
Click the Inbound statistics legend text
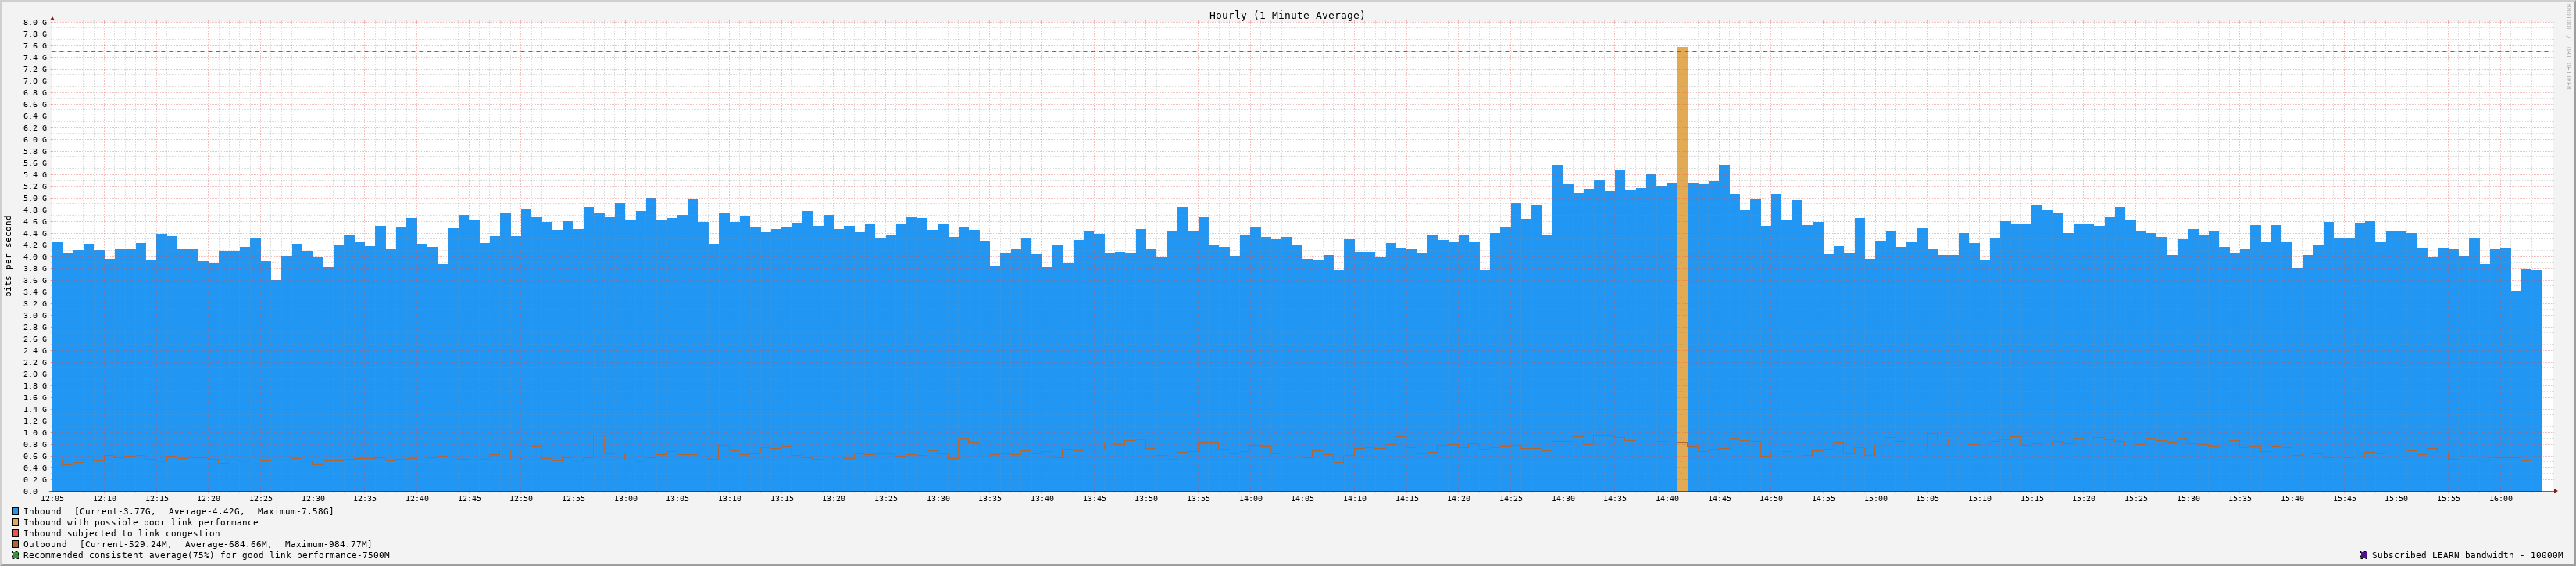point(178,511)
